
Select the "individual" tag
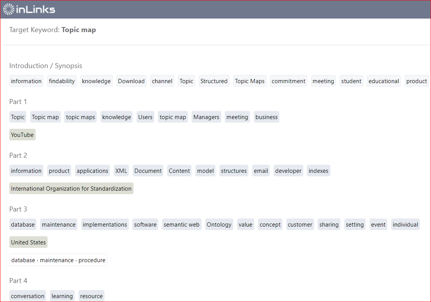click(x=405, y=225)
